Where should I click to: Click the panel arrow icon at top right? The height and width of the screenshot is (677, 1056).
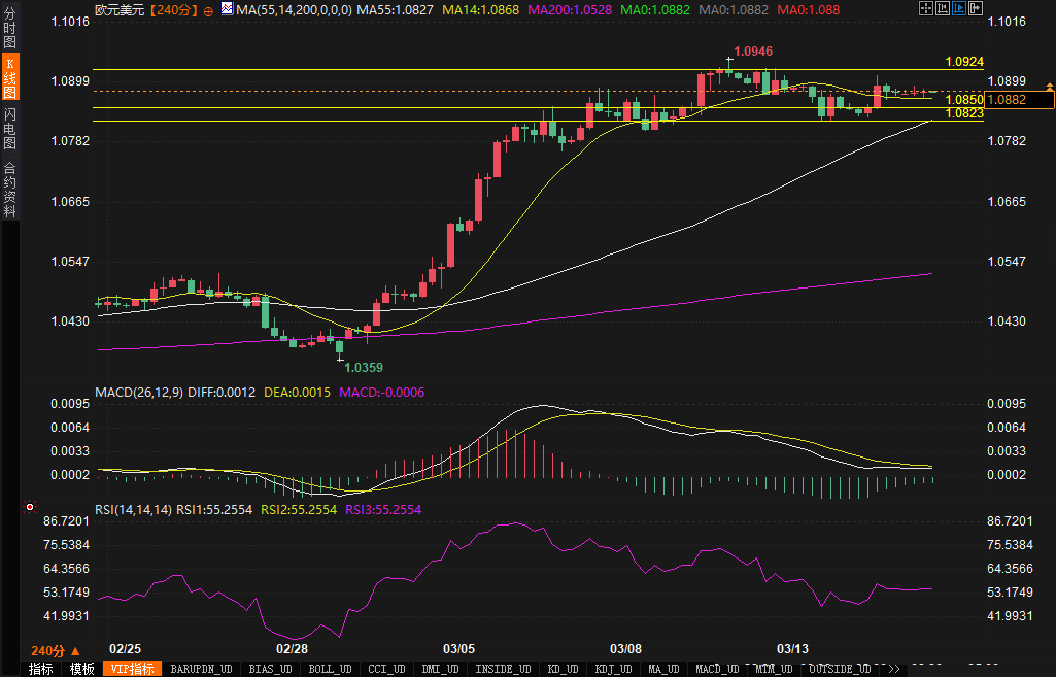coord(976,8)
